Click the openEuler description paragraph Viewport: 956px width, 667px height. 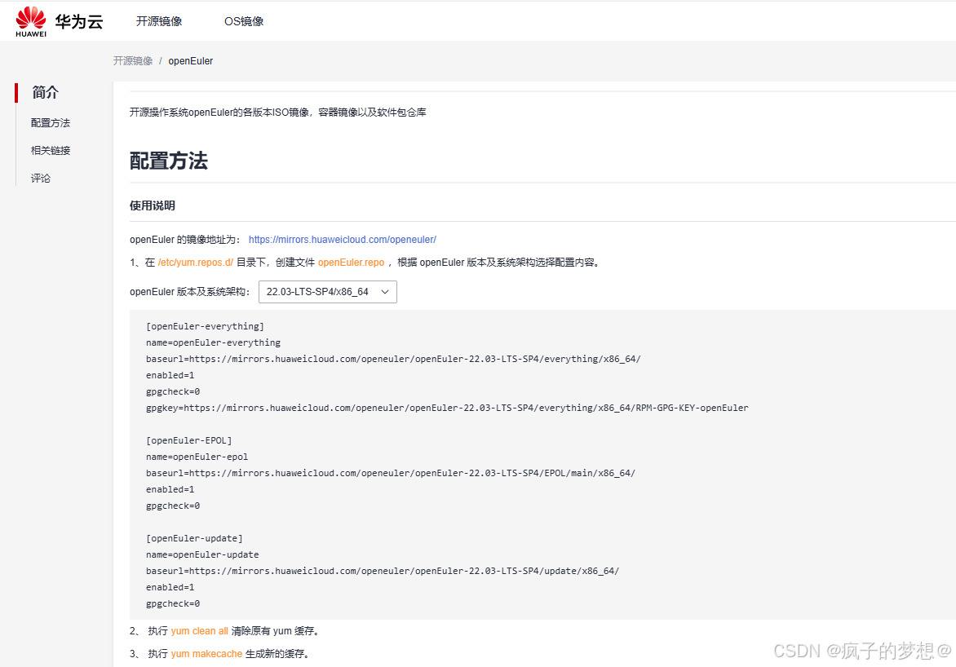tap(278, 113)
